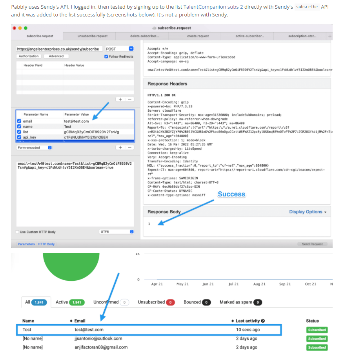Click the Advanced button

coord(56,56)
